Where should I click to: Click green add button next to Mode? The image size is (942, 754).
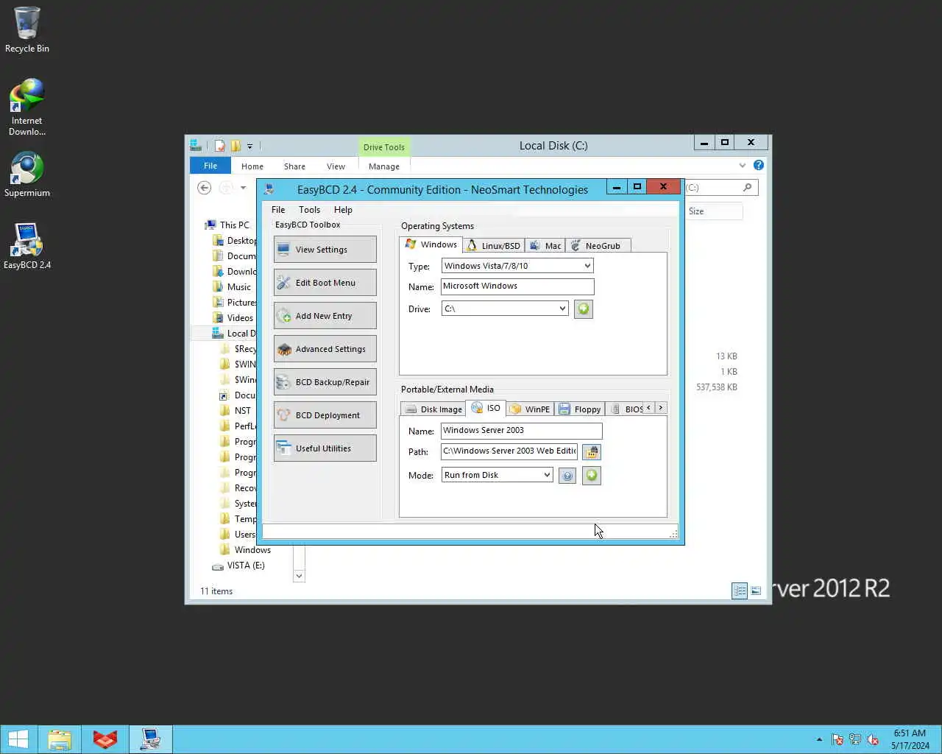(x=592, y=476)
